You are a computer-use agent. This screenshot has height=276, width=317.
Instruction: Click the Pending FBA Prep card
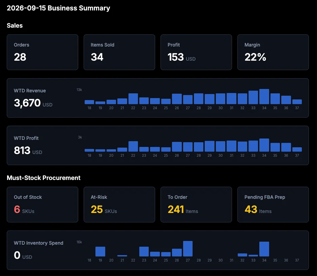pyautogui.click(x=273, y=205)
